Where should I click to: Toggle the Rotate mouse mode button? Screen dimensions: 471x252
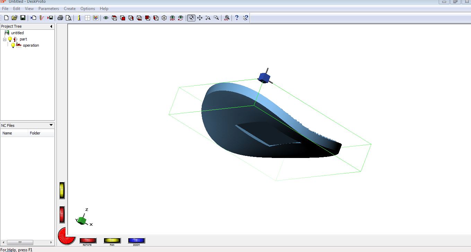click(x=191, y=18)
